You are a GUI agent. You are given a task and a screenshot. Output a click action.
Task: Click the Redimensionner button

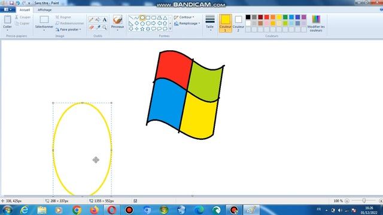[x=69, y=23]
